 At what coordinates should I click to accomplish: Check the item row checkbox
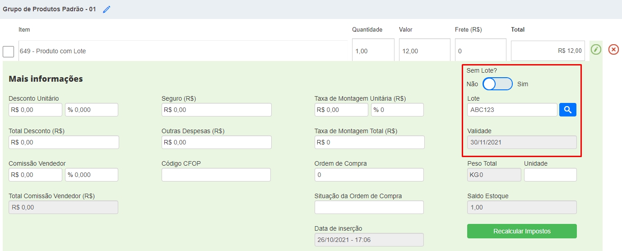pos(8,51)
